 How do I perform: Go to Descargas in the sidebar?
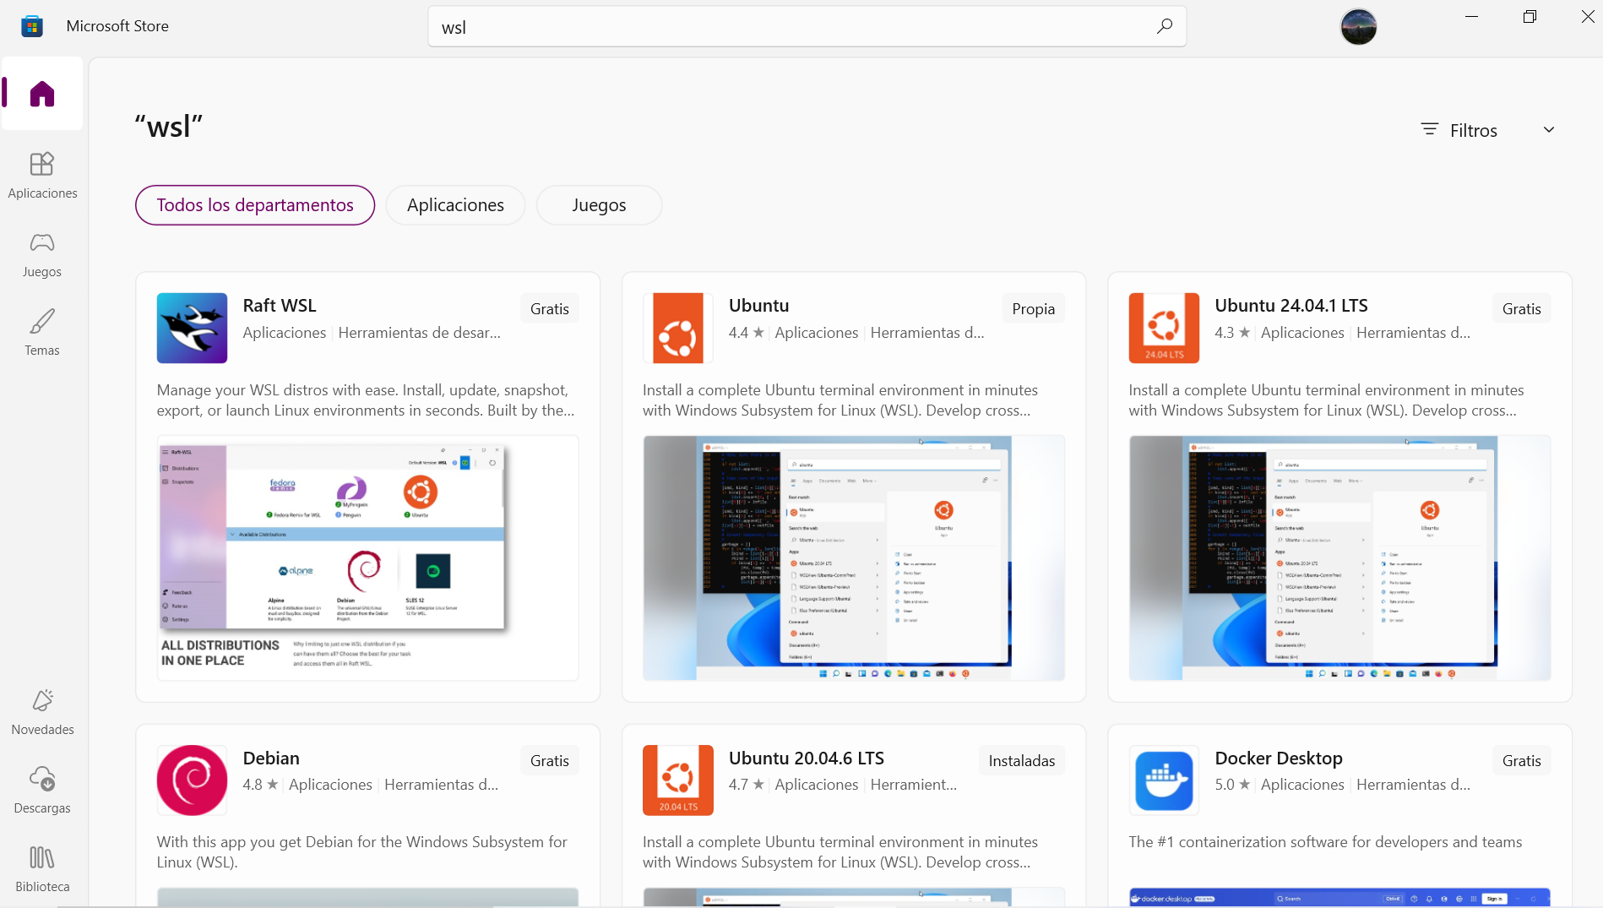42,790
